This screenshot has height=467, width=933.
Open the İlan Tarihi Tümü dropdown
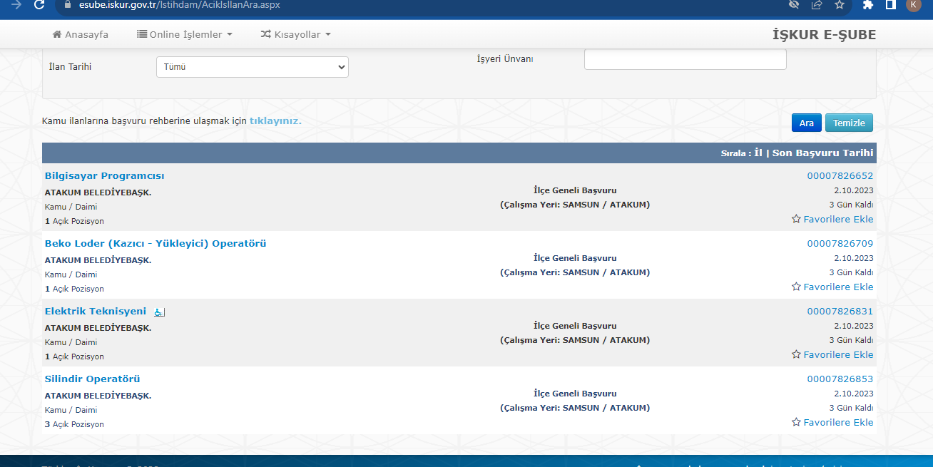click(x=253, y=67)
